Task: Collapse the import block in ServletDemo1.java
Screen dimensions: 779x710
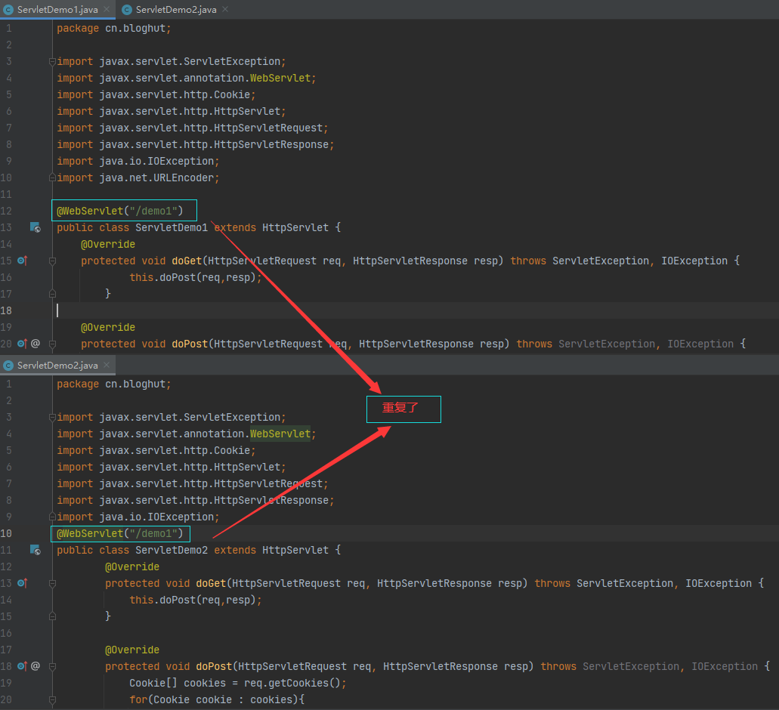Action: point(52,62)
